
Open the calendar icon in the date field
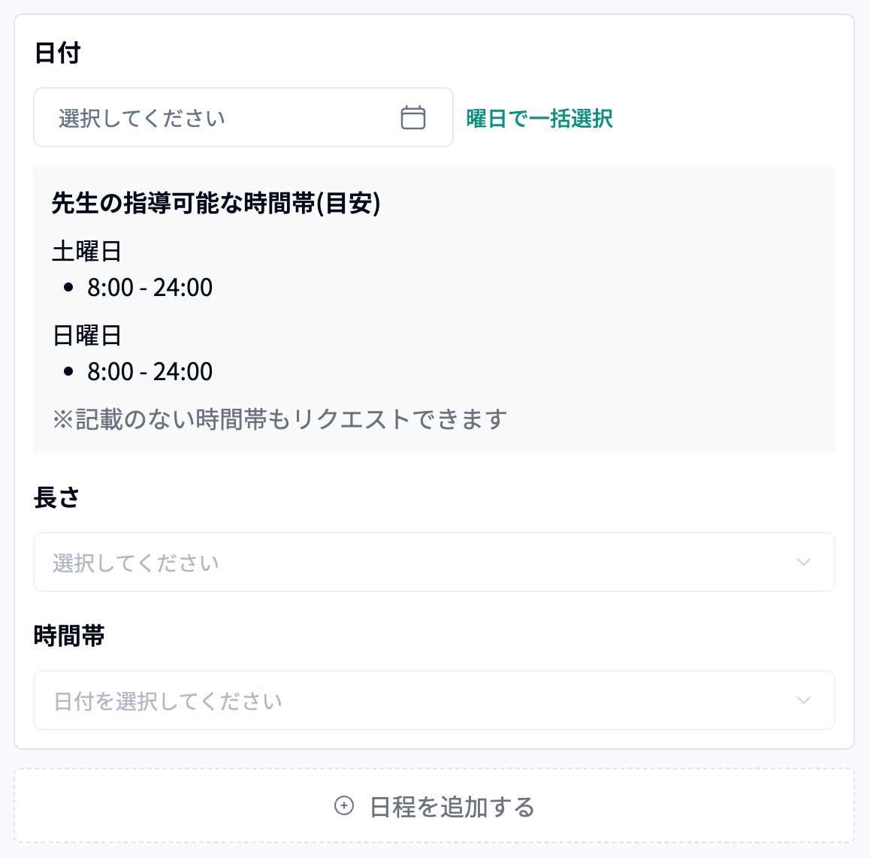pyautogui.click(x=412, y=118)
